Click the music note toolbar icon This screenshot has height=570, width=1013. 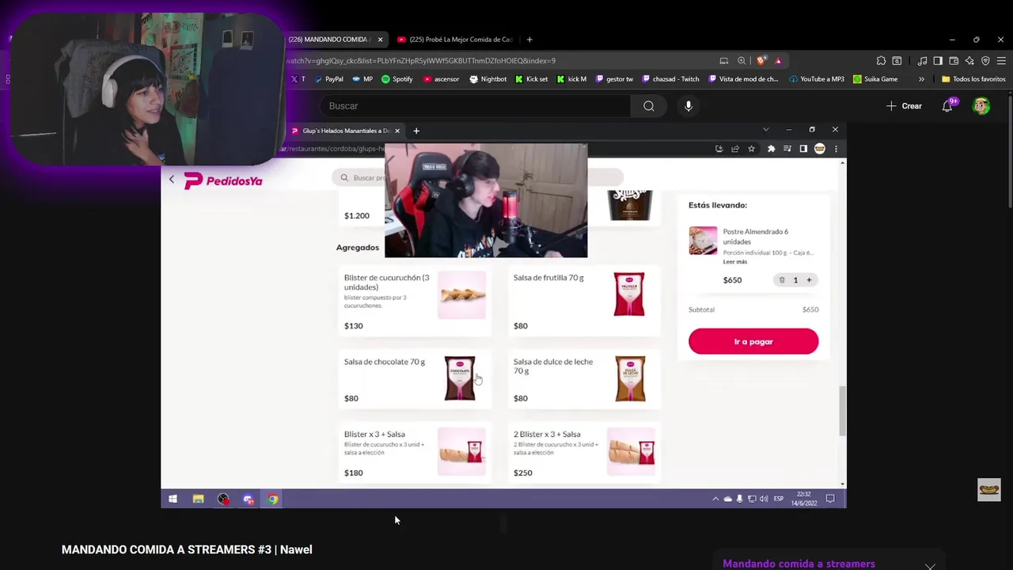(x=922, y=61)
